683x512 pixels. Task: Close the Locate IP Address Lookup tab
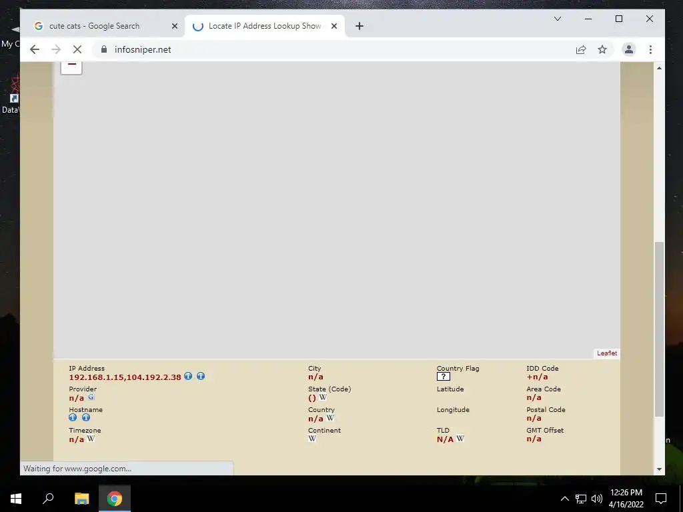coord(334,26)
